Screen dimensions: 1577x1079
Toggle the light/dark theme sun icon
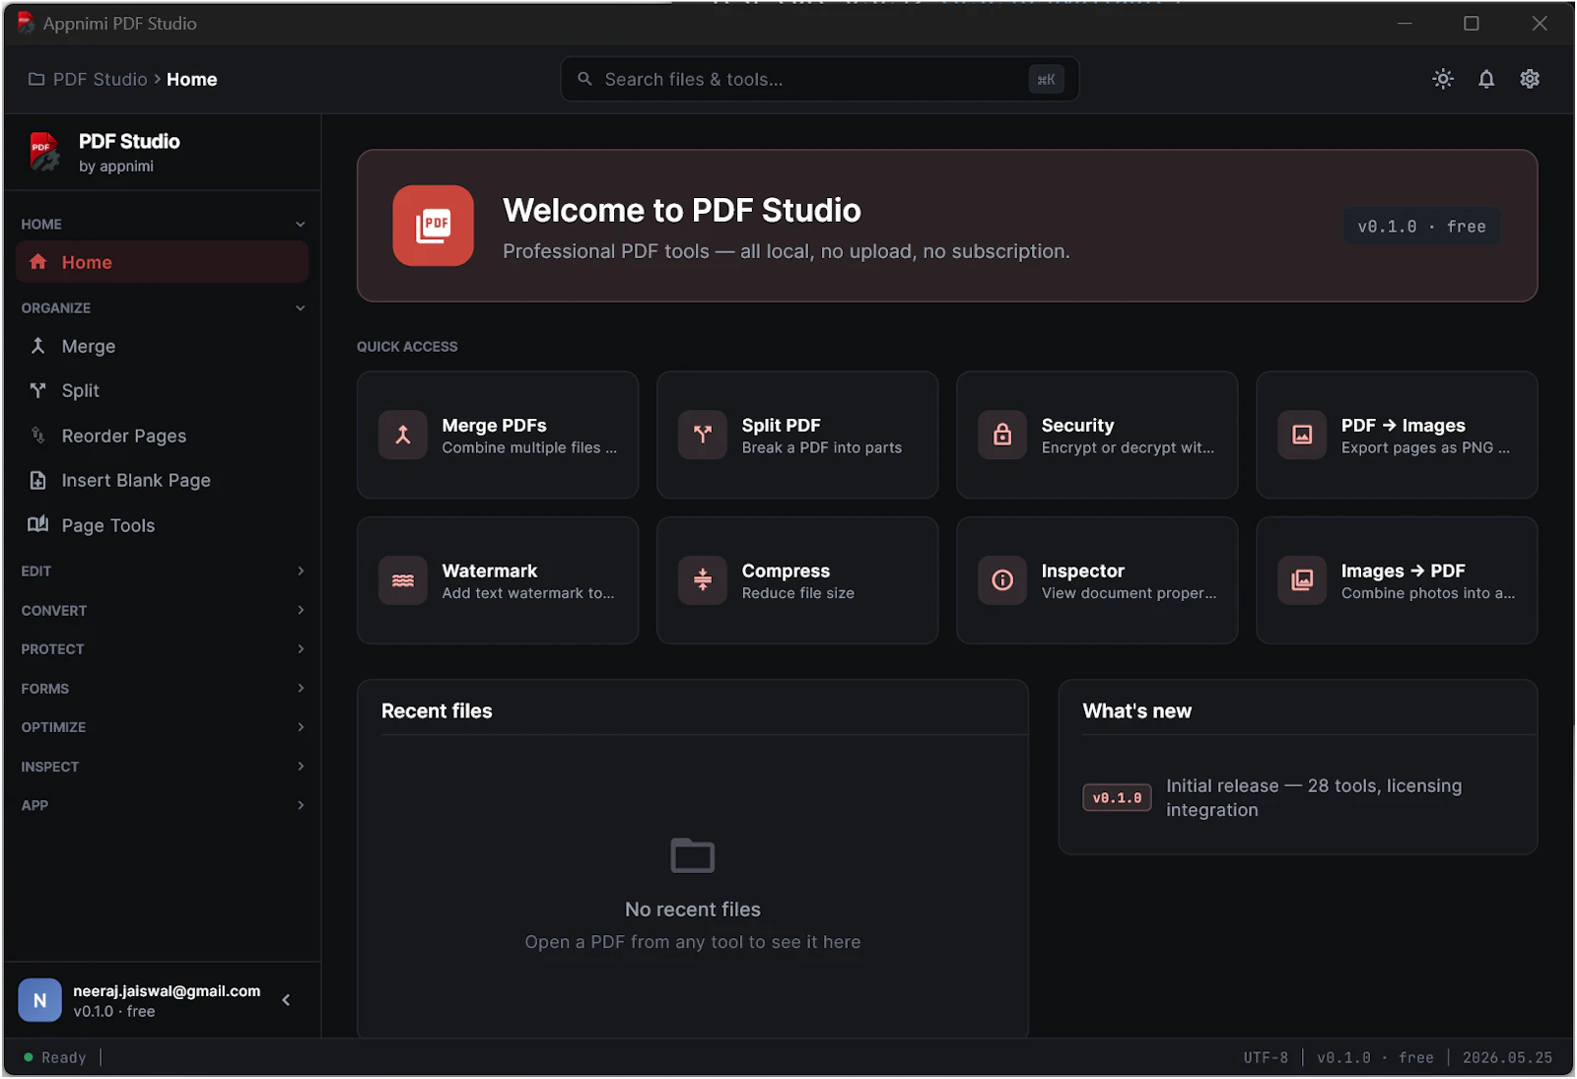pos(1443,79)
